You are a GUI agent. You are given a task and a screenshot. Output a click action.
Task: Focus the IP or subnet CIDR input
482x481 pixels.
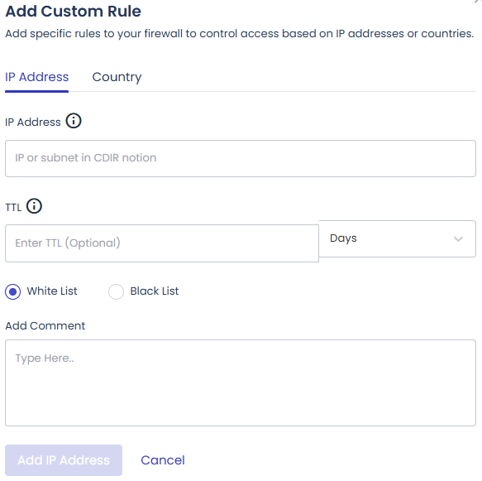click(x=241, y=158)
